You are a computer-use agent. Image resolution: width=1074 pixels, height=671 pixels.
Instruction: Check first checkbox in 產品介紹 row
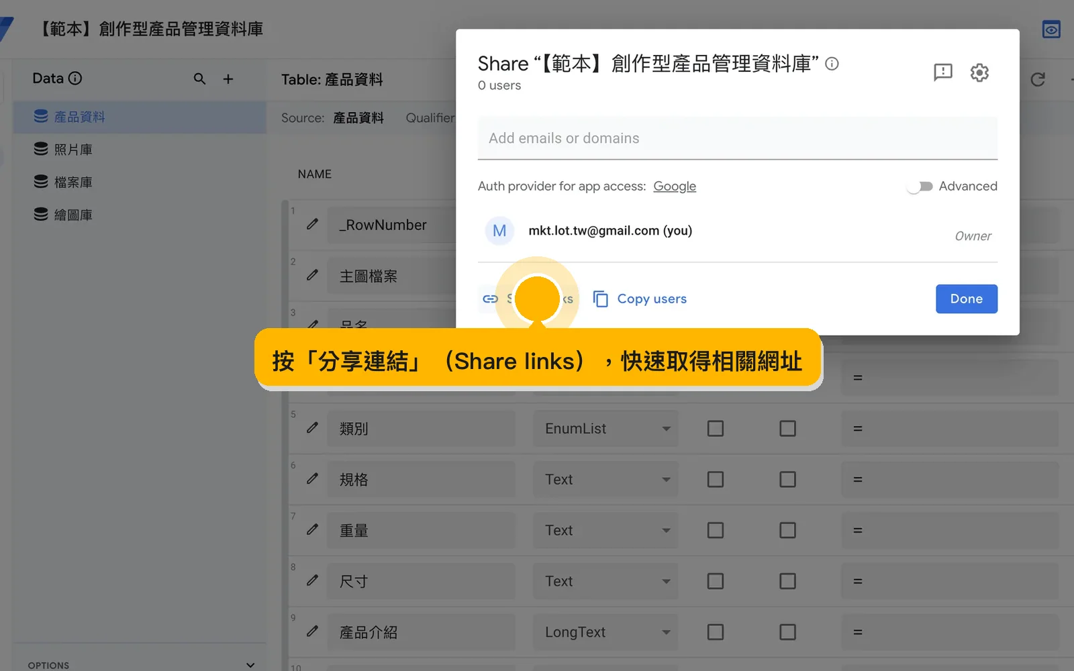716,633
